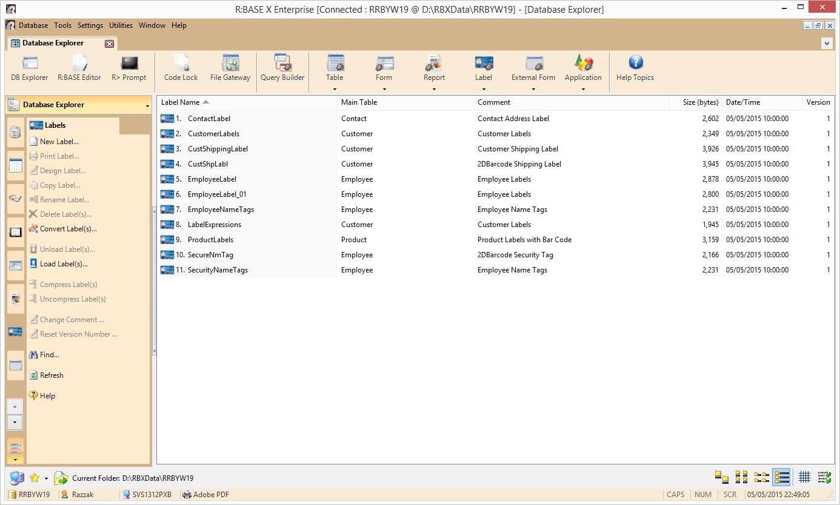
Task: Click New Label... in the Labels panel
Action: pos(59,142)
